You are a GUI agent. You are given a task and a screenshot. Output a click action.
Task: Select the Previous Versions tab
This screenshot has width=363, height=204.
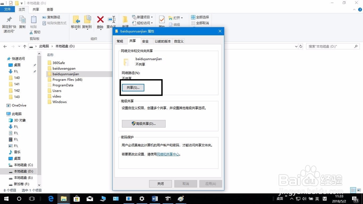click(163, 41)
